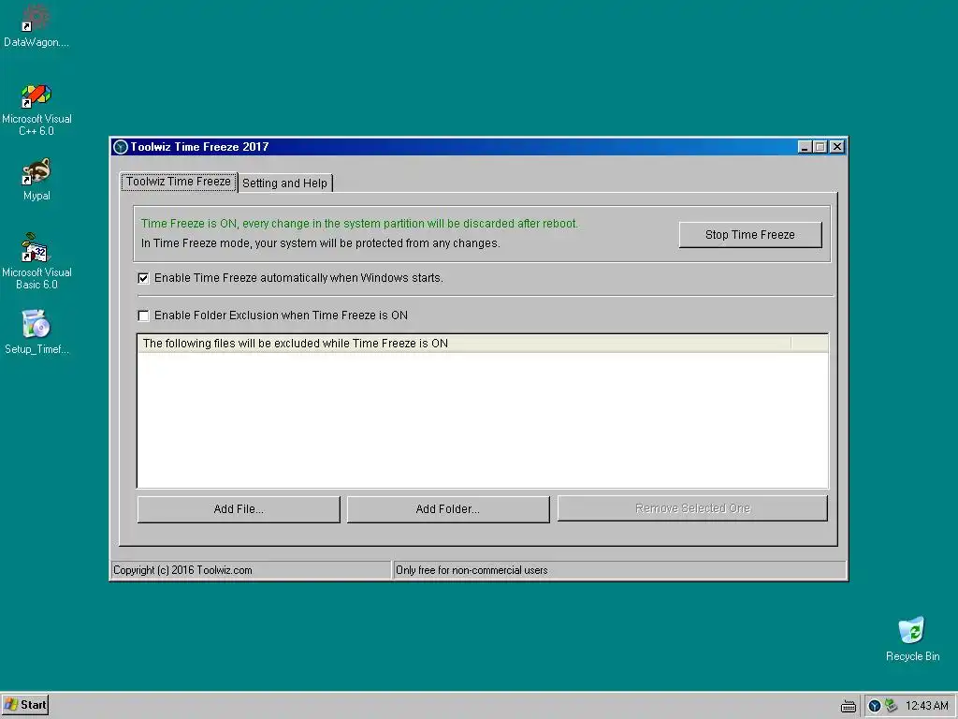Select the Microsoft Visual C++ 6.0 icon
The image size is (958, 719).
36,110
